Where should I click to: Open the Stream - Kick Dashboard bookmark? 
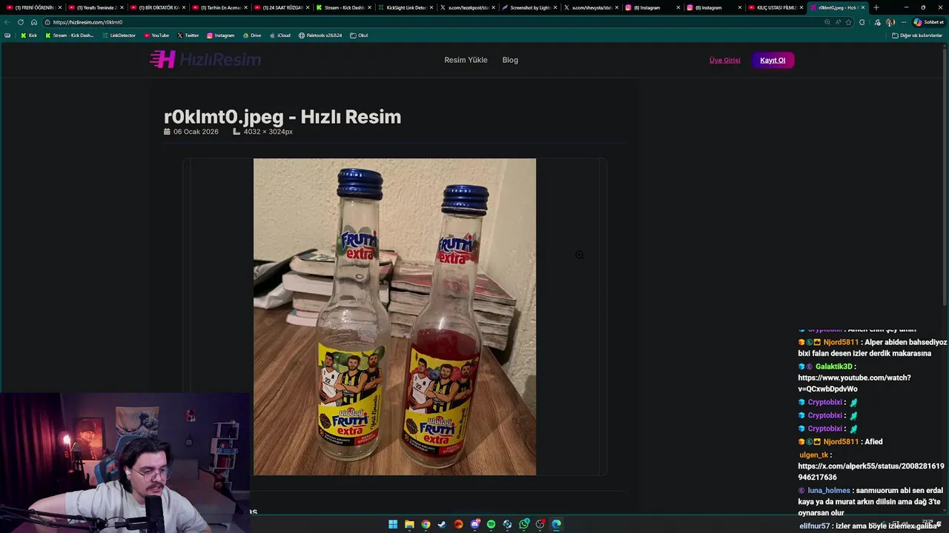pos(70,36)
